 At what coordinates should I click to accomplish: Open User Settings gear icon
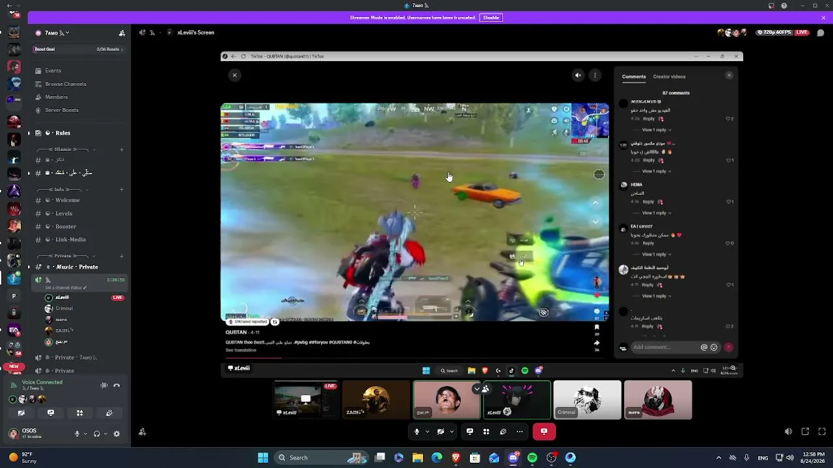(116, 434)
